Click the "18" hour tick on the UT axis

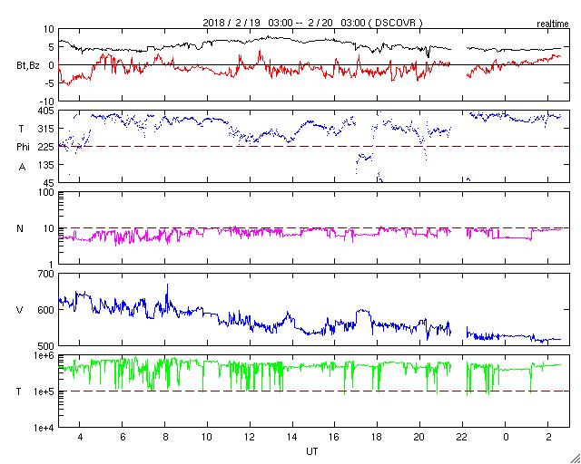[x=378, y=437]
